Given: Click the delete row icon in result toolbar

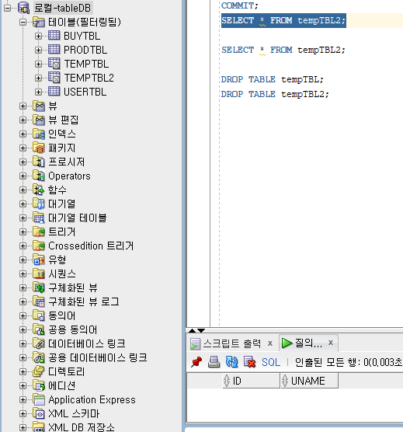Looking at the screenshot, I should 249,362.
